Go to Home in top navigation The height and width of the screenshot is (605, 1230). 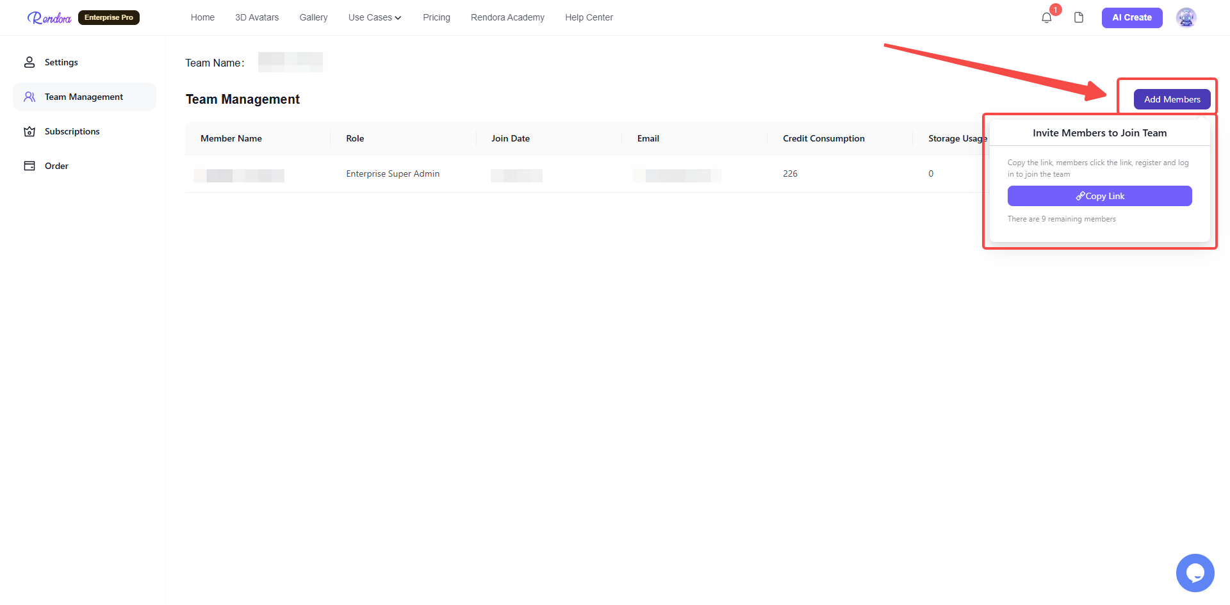(x=202, y=17)
